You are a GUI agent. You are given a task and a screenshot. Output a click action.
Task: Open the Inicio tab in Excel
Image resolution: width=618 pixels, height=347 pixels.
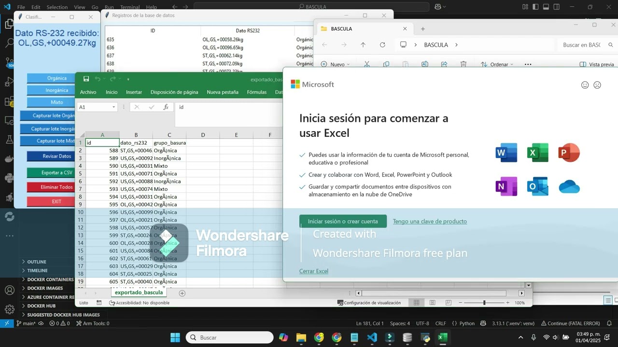click(112, 92)
